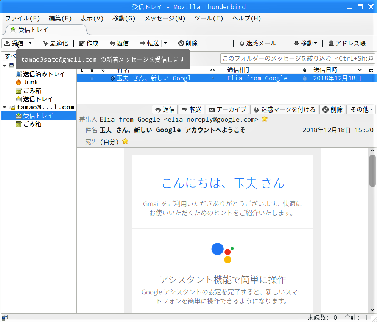377x322 pixels.
Task: Click the scrollbar up arrow
Action: point(372,150)
